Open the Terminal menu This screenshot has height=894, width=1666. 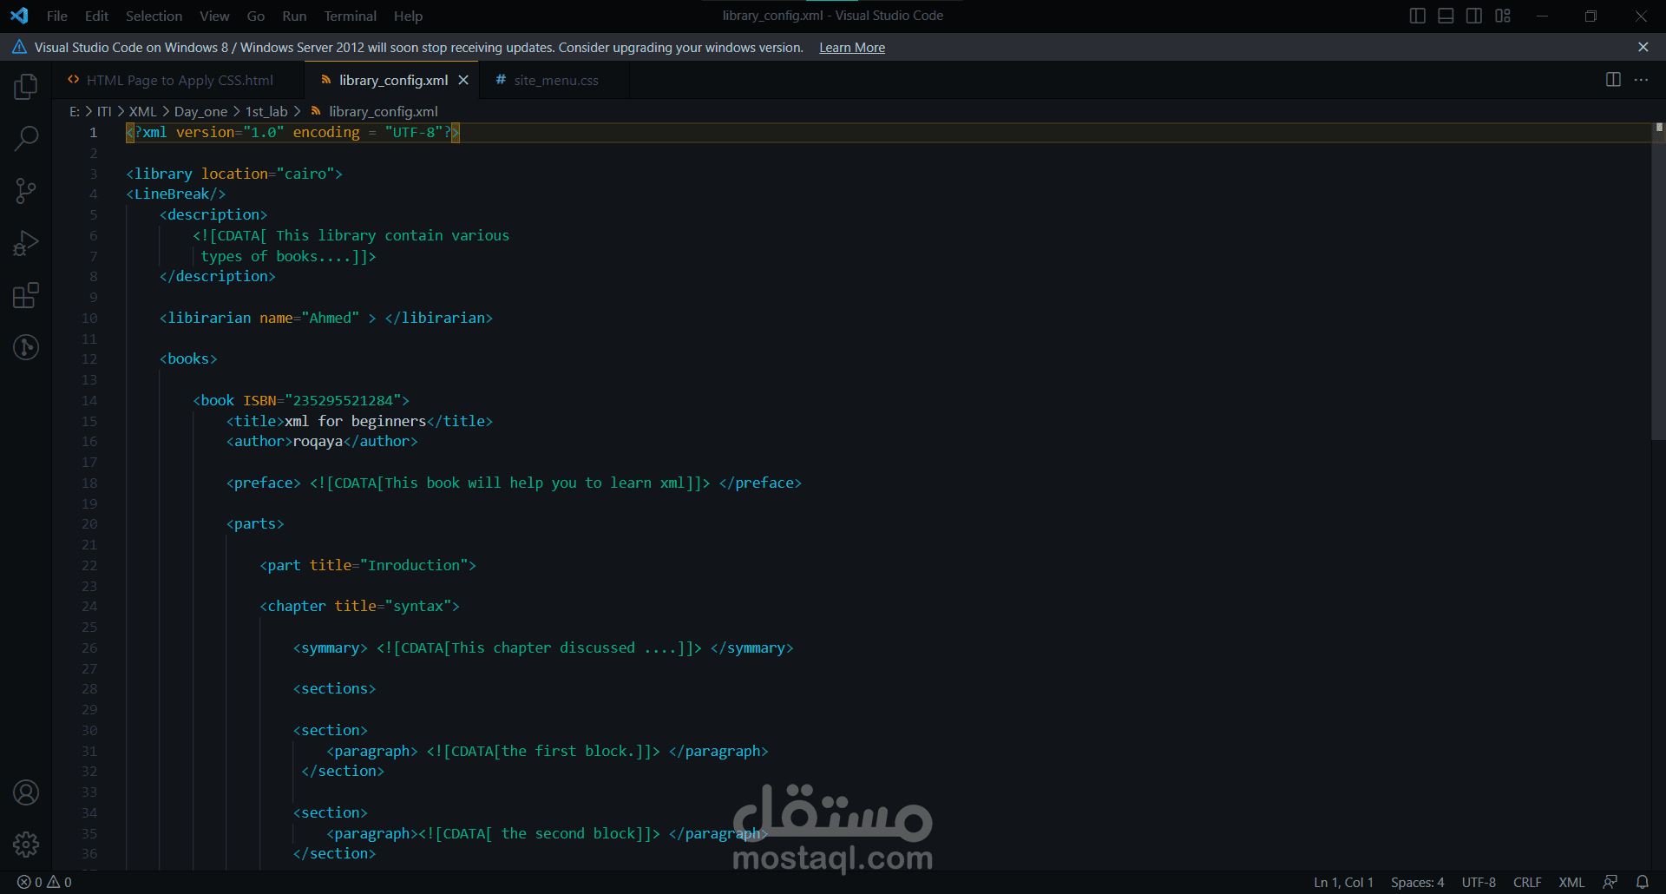[350, 16]
